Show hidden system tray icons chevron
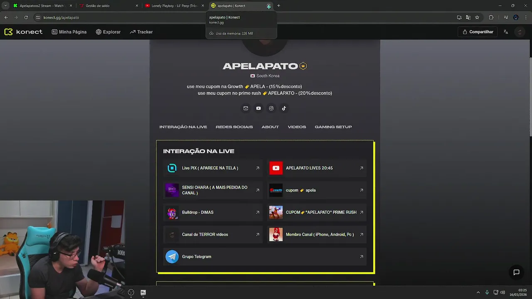Screen dimensions: 532x299 click(x=478, y=292)
